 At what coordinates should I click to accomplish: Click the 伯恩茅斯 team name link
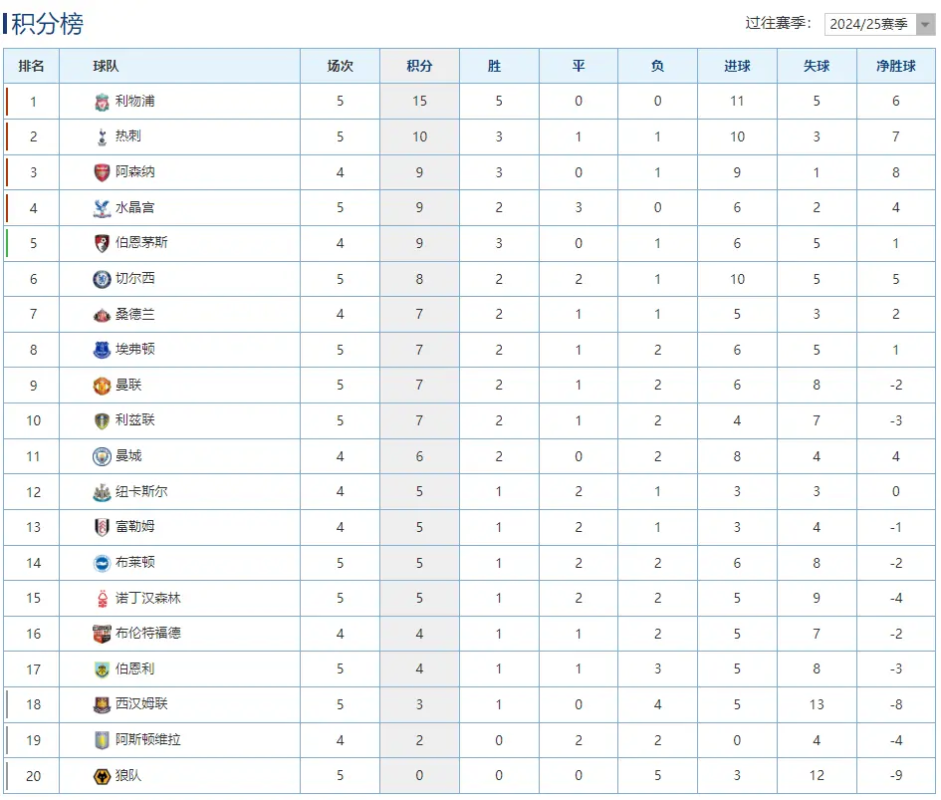pyautogui.click(x=141, y=242)
